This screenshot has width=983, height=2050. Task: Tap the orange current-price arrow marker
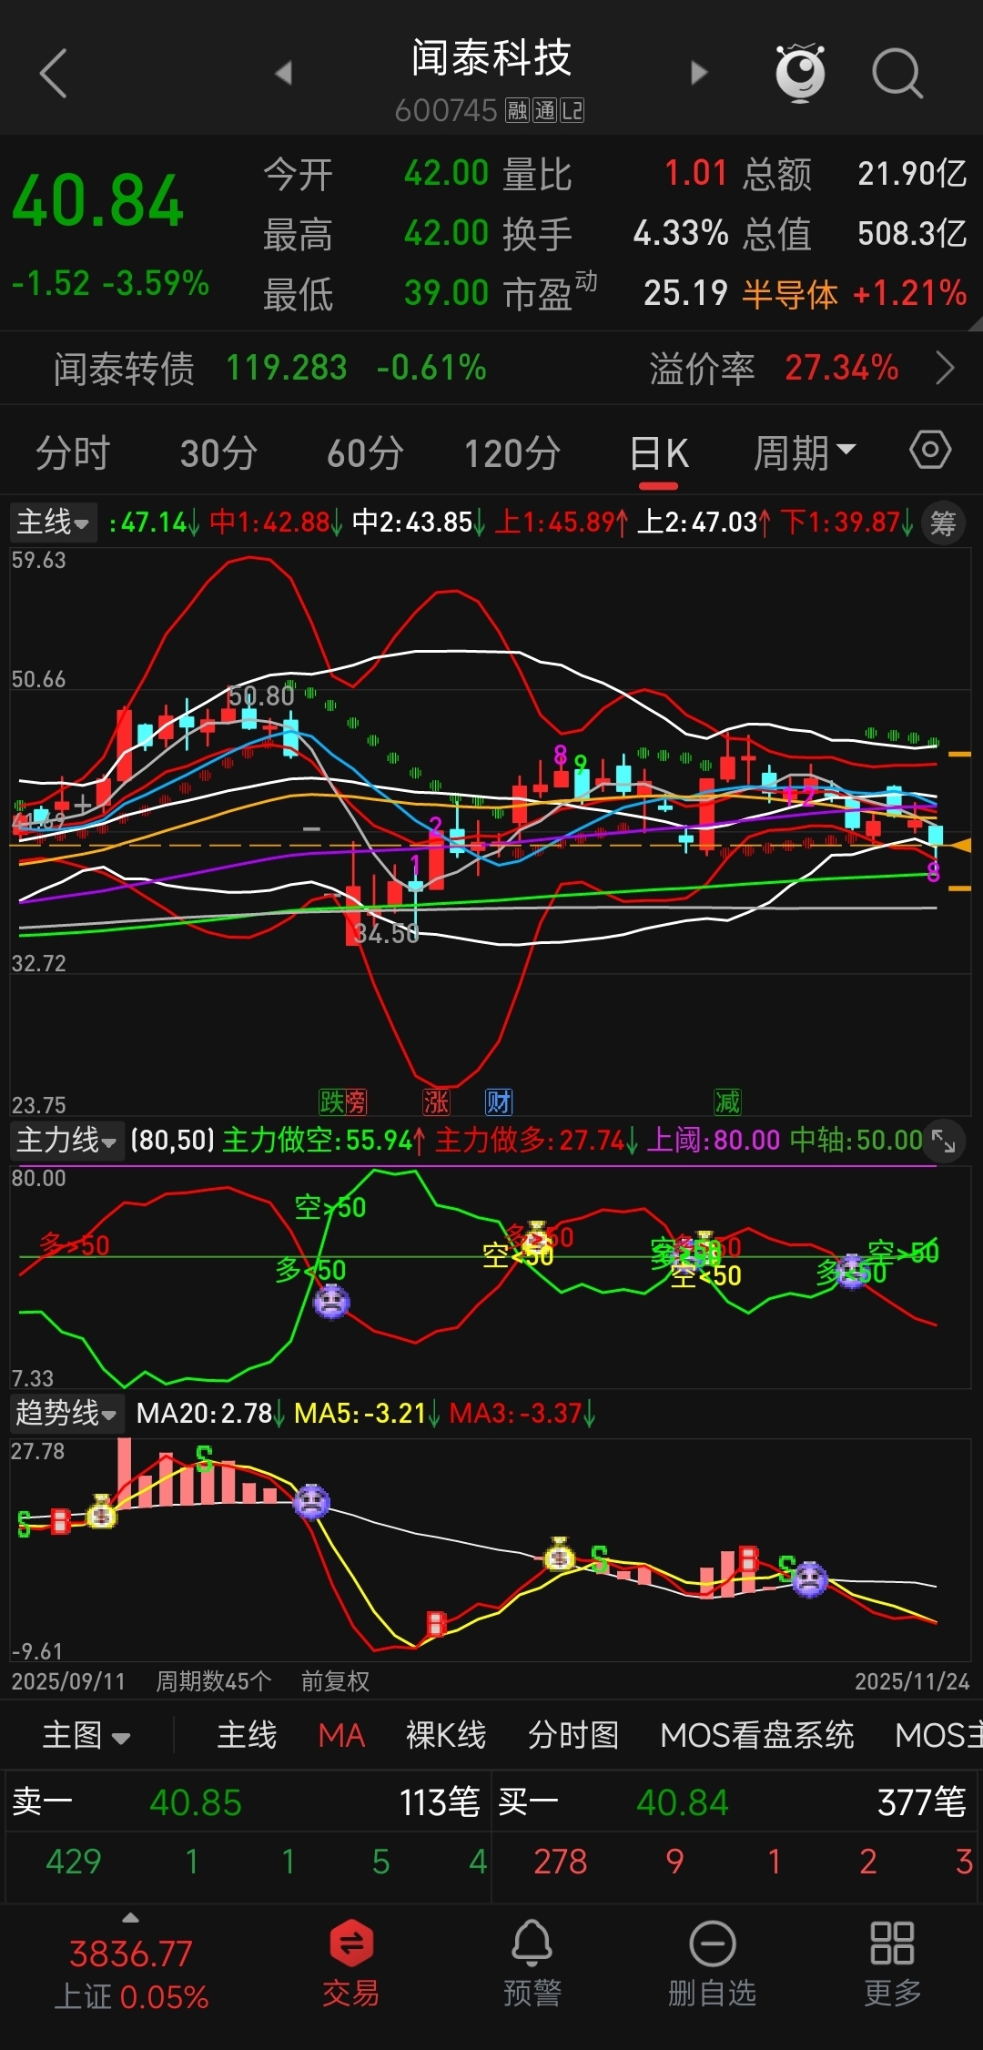coord(961,846)
